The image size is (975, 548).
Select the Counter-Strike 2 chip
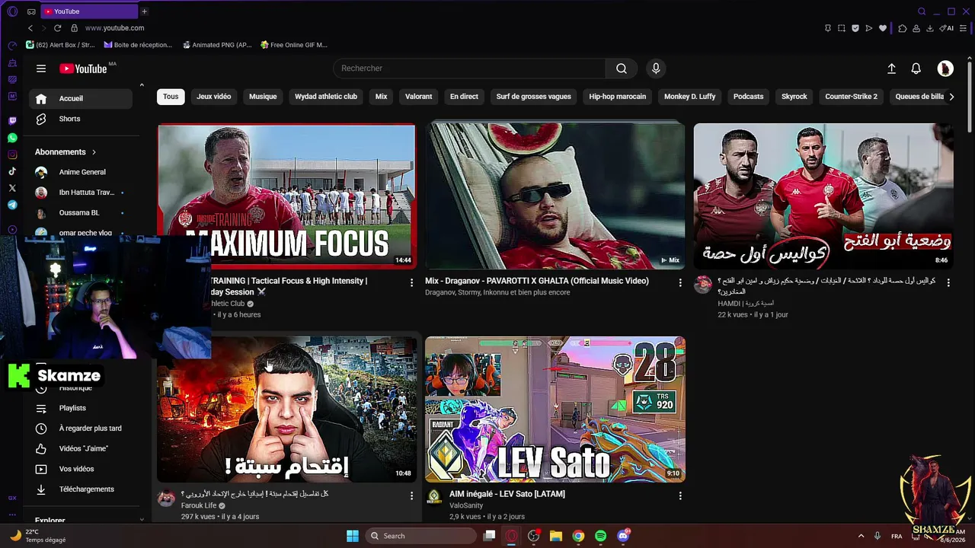[852, 97]
